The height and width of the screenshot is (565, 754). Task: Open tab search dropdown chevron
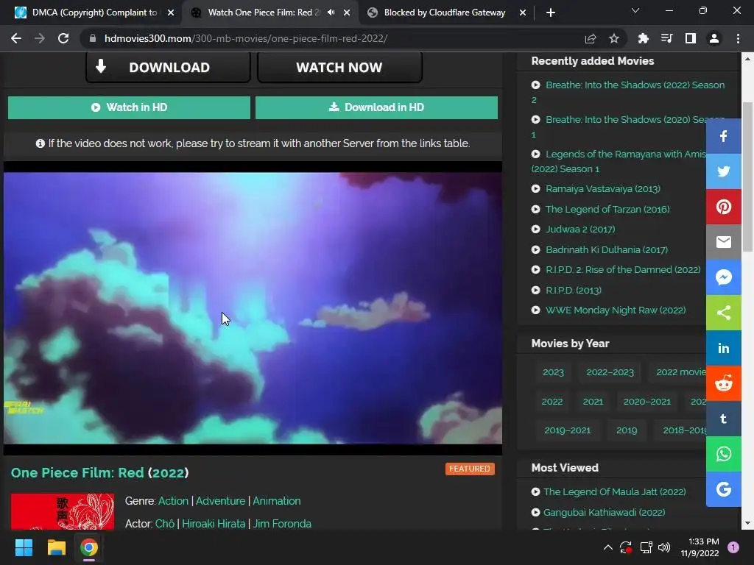(635, 10)
